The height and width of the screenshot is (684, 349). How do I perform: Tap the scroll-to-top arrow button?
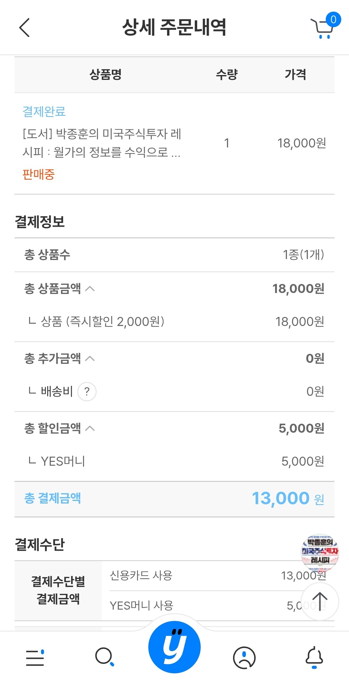pos(320,601)
